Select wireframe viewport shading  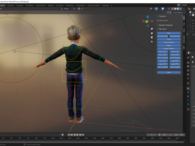click(x=173, y=9)
